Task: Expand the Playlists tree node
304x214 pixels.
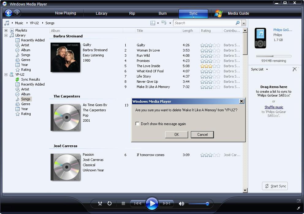Action: 6,30
